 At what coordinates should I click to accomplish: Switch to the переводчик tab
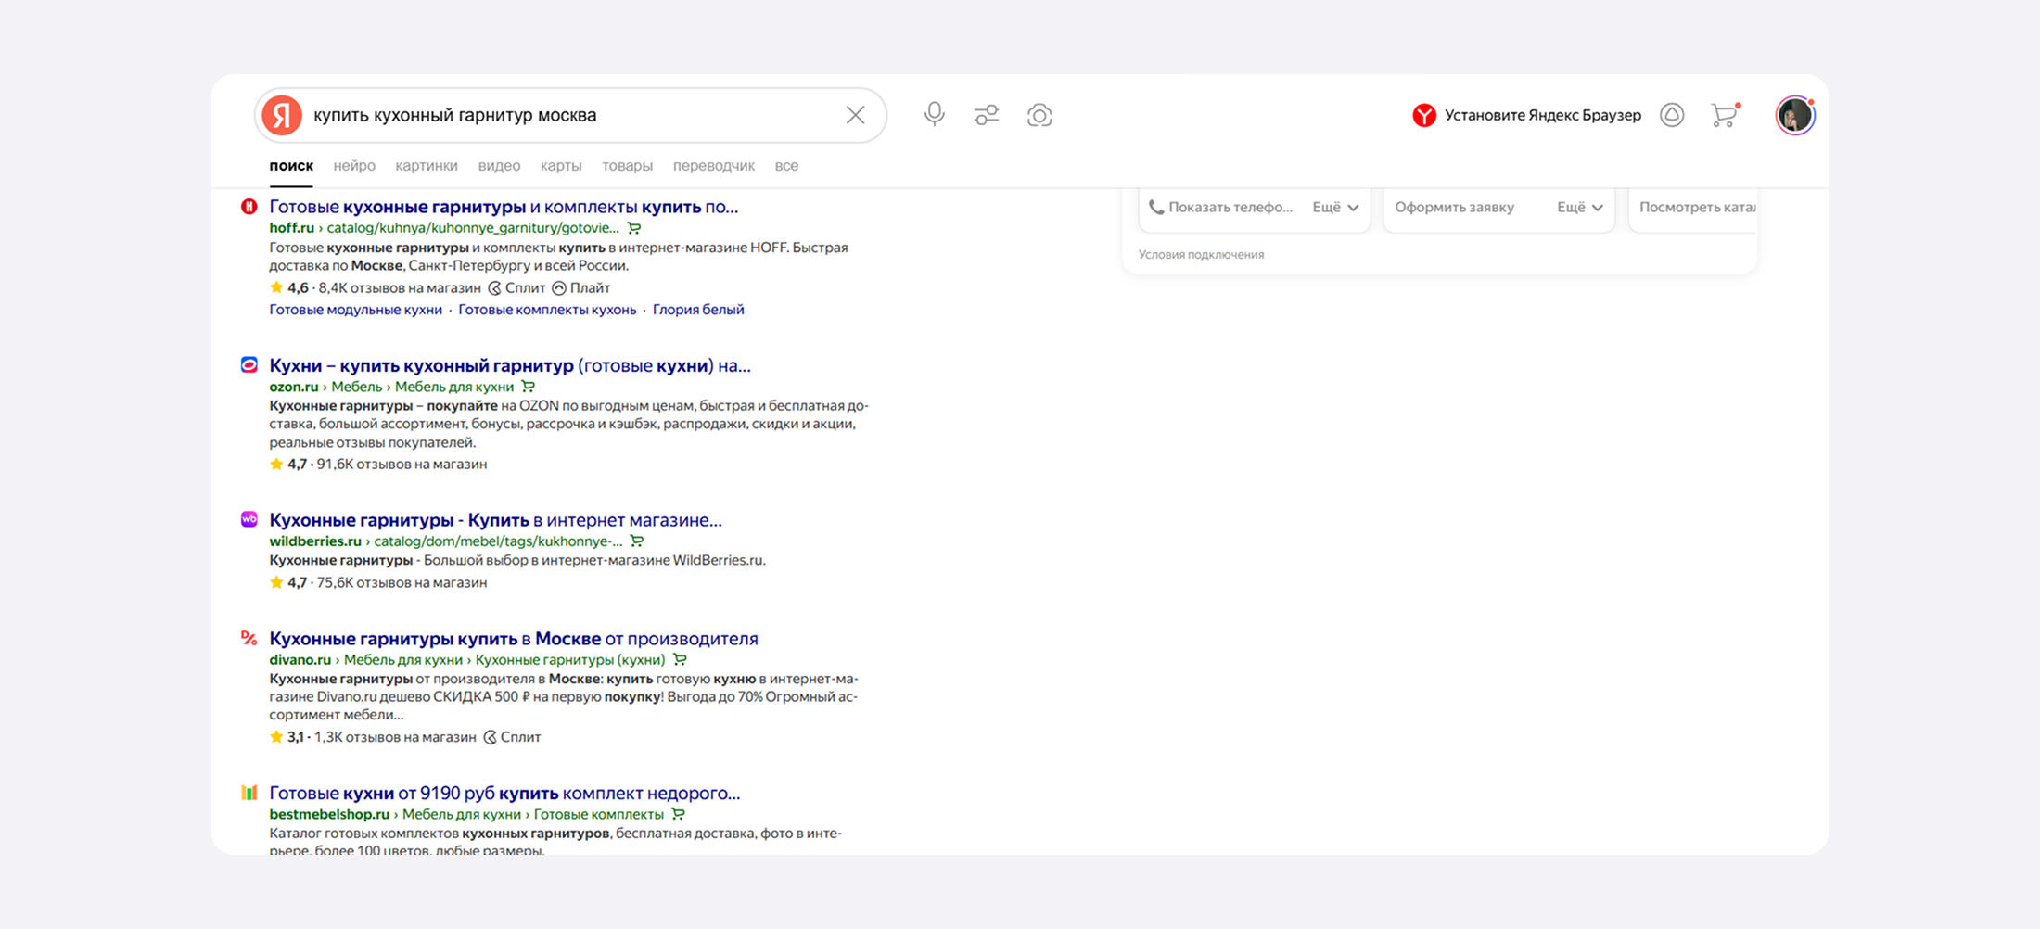tap(714, 166)
